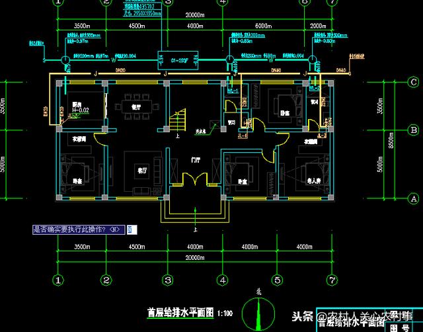Select the staircase symbol in the plan

(x=178, y=122)
